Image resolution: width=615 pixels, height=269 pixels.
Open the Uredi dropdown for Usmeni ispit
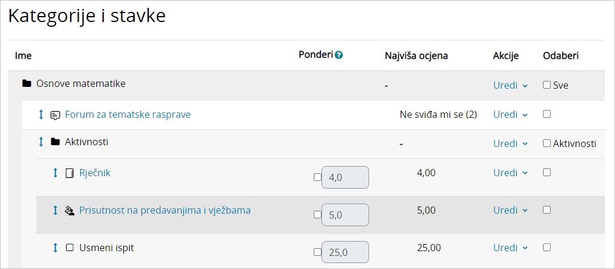pyautogui.click(x=510, y=248)
